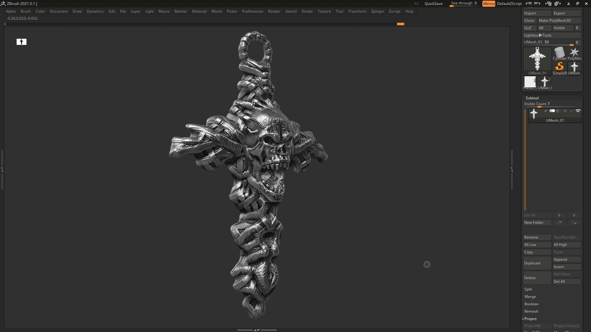Expand the bottom tray divider arrows
Image resolution: width=591 pixels, height=332 pixels.
pyautogui.click(x=257, y=330)
